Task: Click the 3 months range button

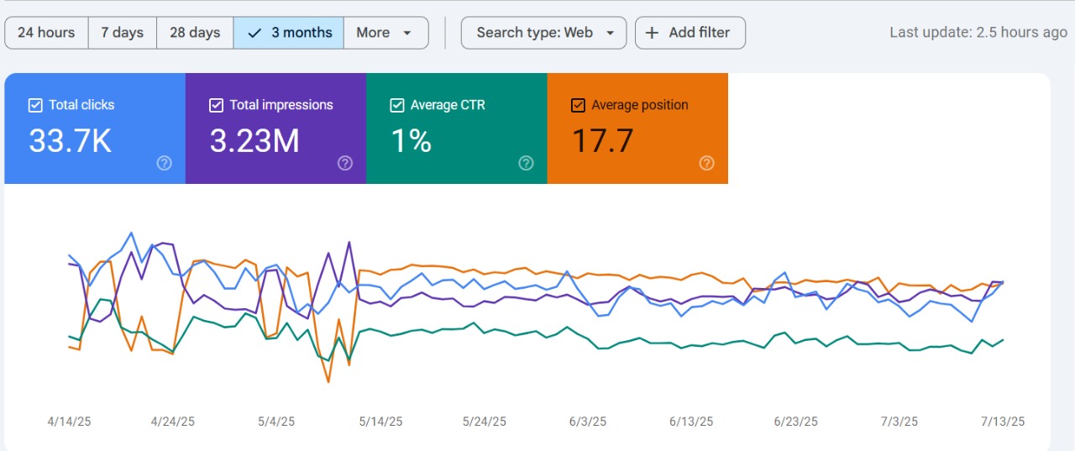Action: point(289,33)
